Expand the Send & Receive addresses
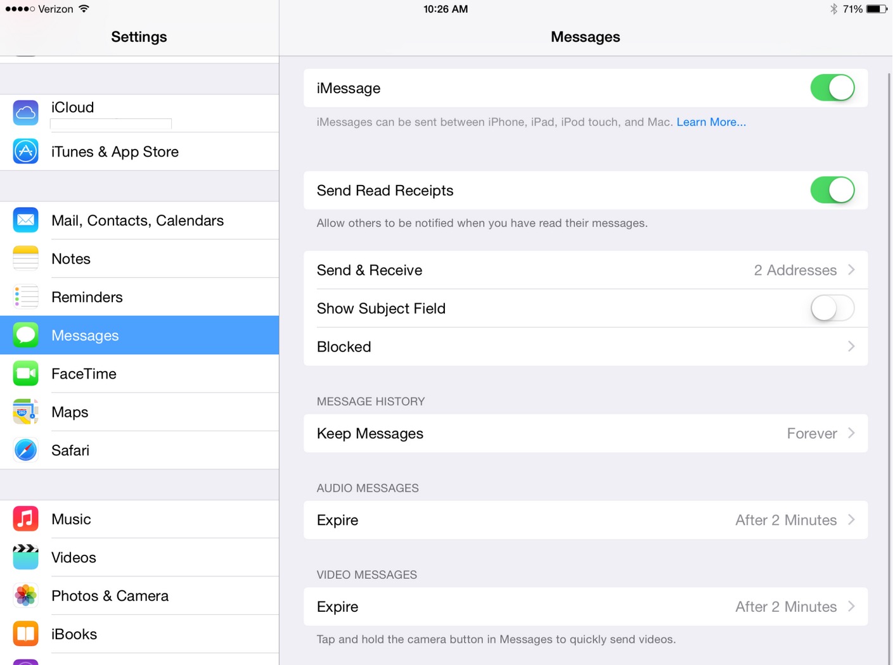The height and width of the screenshot is (665, 895). [585, 270]
